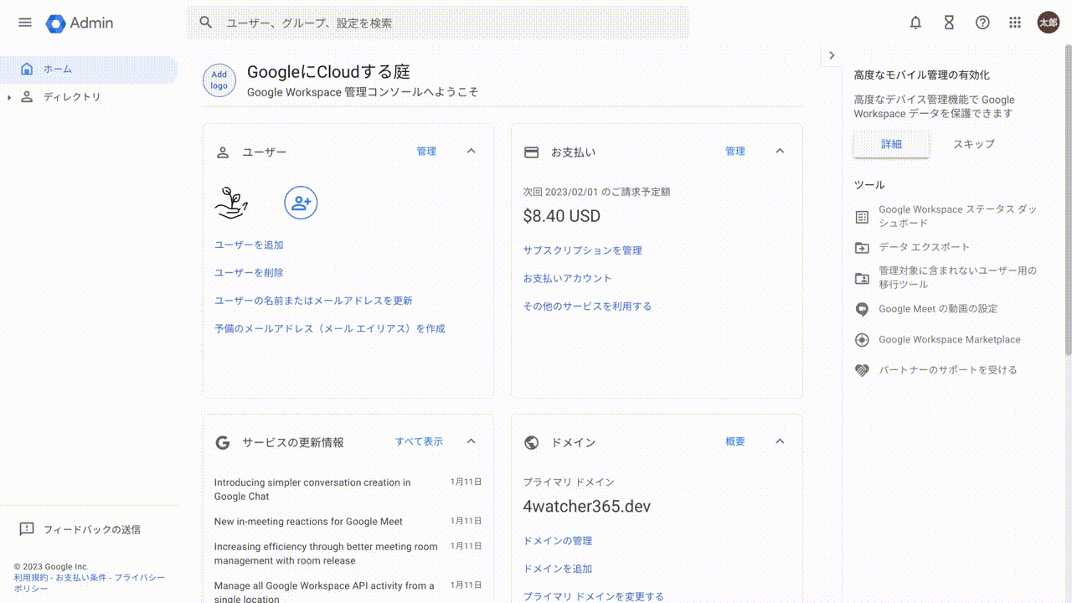Click the plant in hand illustration icon
This screenshot has width=1072, height=603.
coord(231,203)
